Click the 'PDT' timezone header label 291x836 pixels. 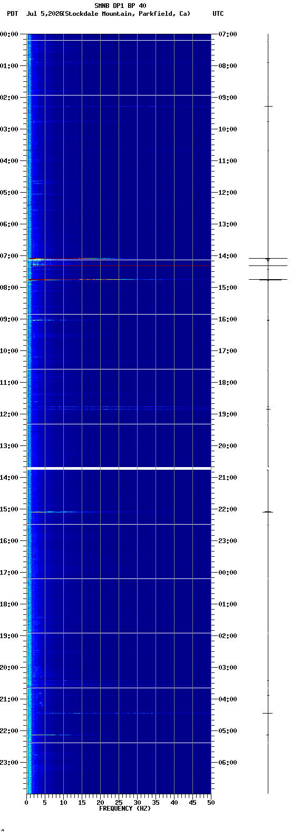tap(12, 14)
